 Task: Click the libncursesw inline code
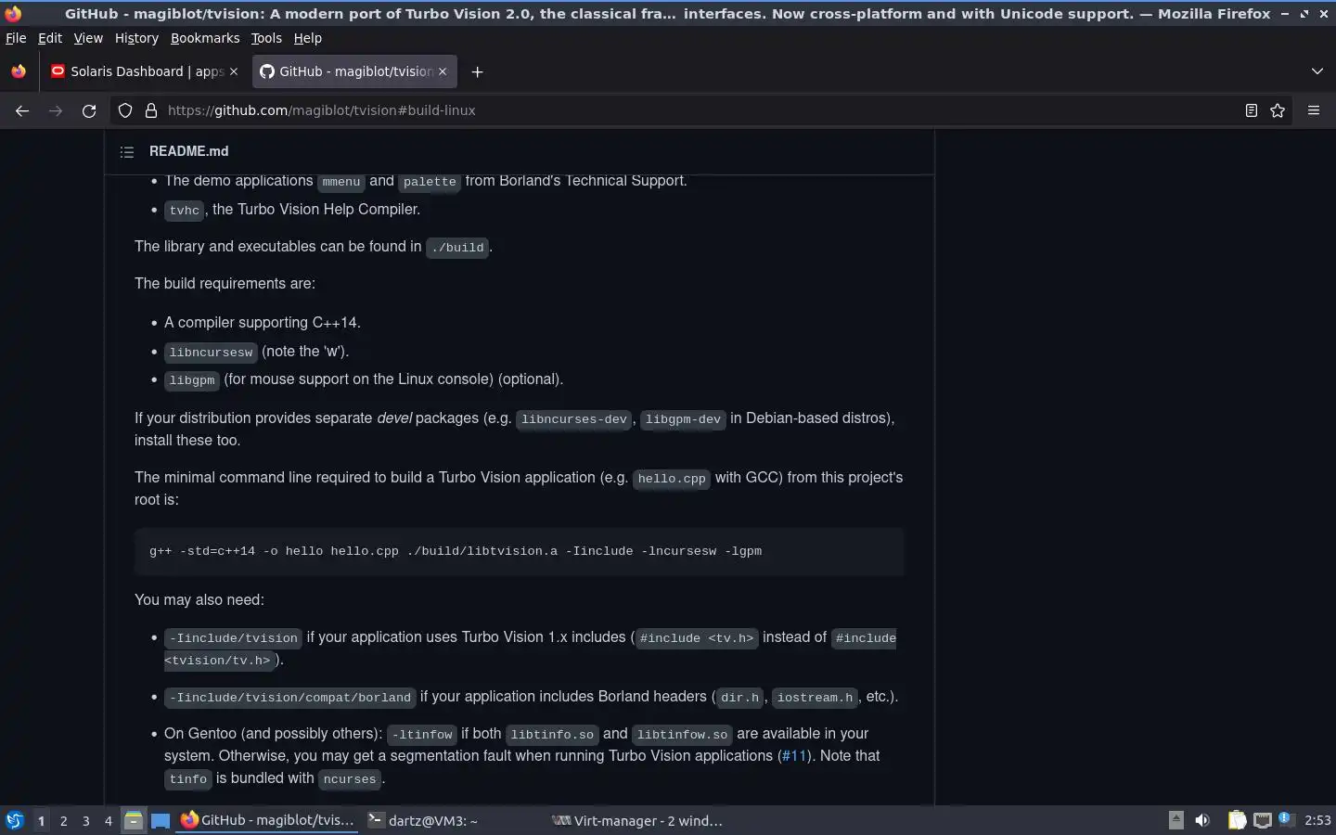click(211, 353)
